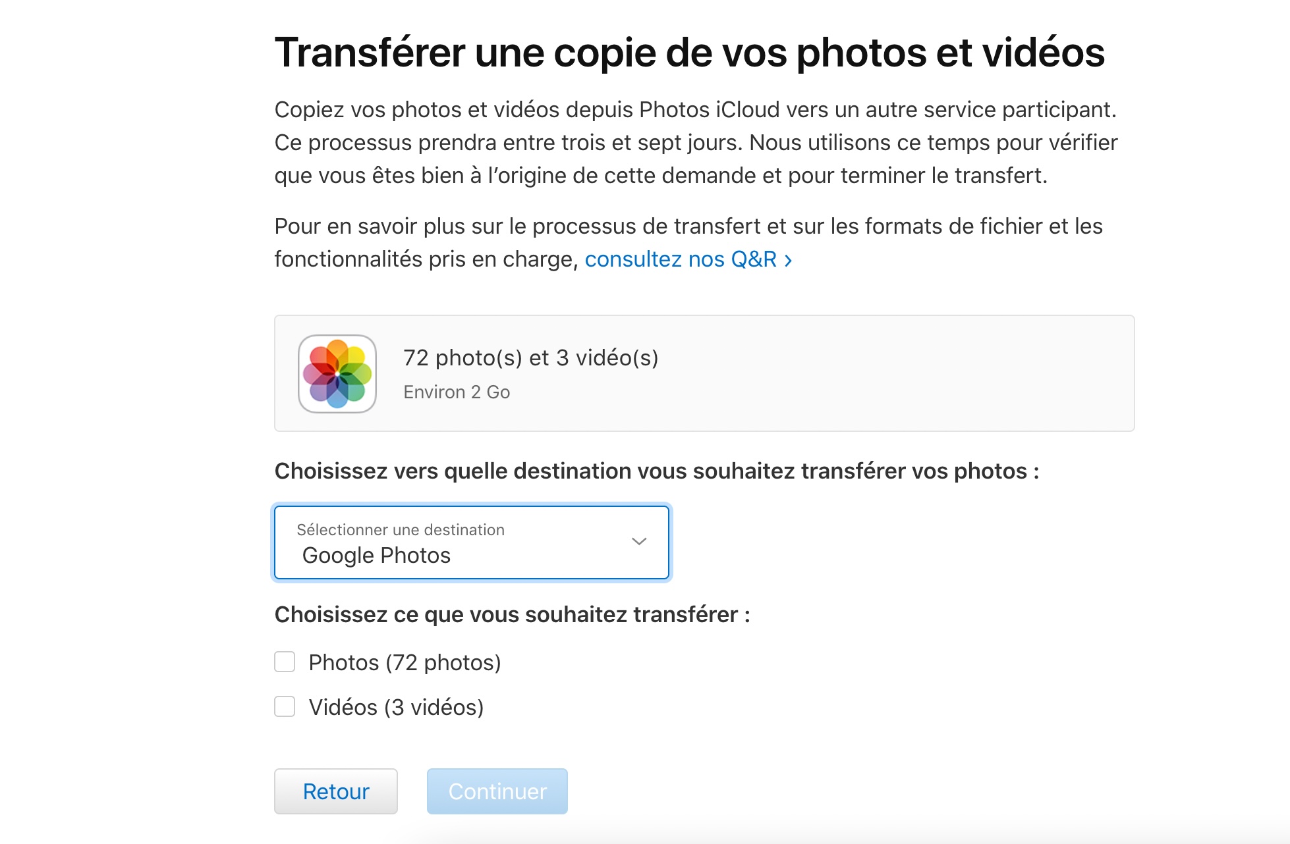Click the "Choisissez vers quelle destination" heading
Screen dimensions: 1290x844
(x=656, y=471)
